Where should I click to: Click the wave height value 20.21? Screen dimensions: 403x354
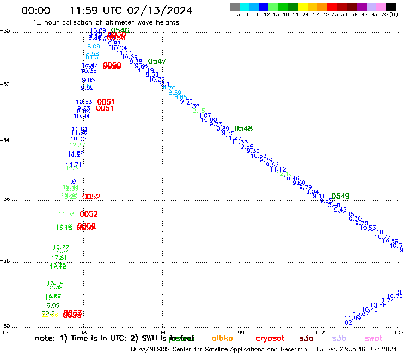[50, 313]
